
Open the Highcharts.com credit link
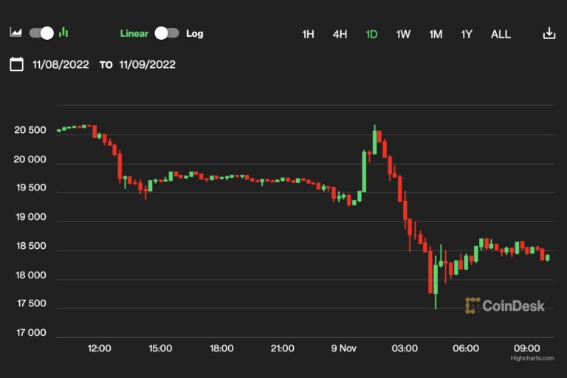pos(532,358)
